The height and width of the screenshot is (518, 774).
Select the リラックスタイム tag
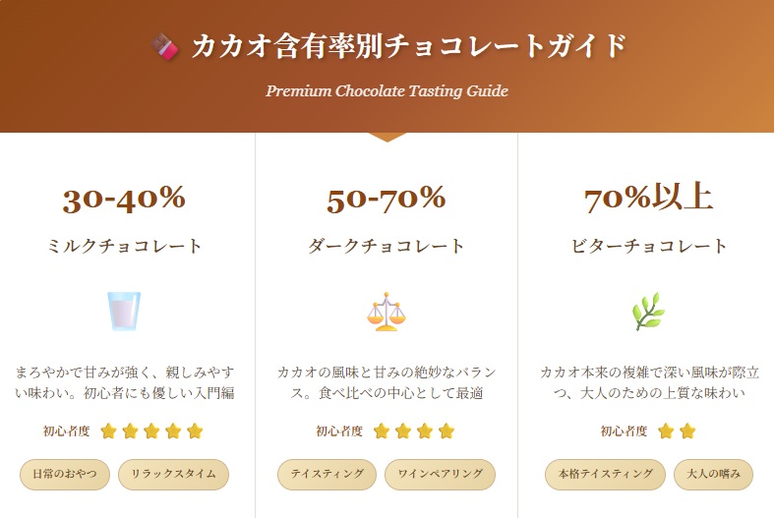pos(173,474)
